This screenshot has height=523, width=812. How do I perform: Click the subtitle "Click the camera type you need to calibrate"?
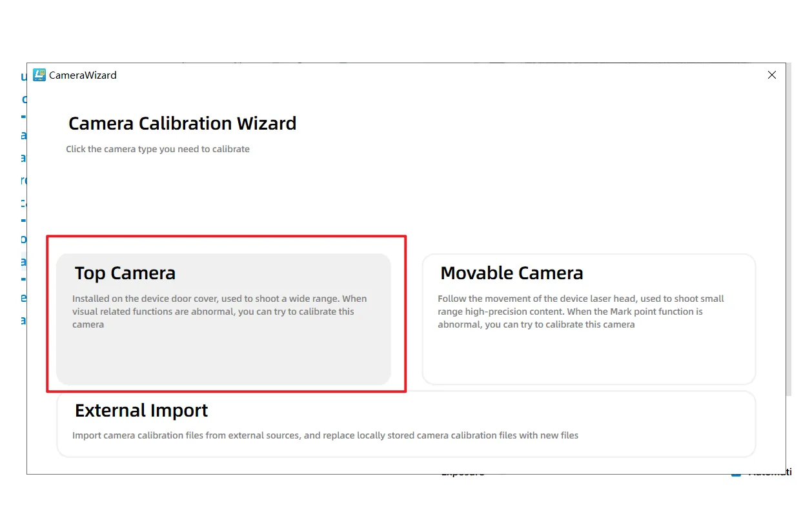pos(157,149)
